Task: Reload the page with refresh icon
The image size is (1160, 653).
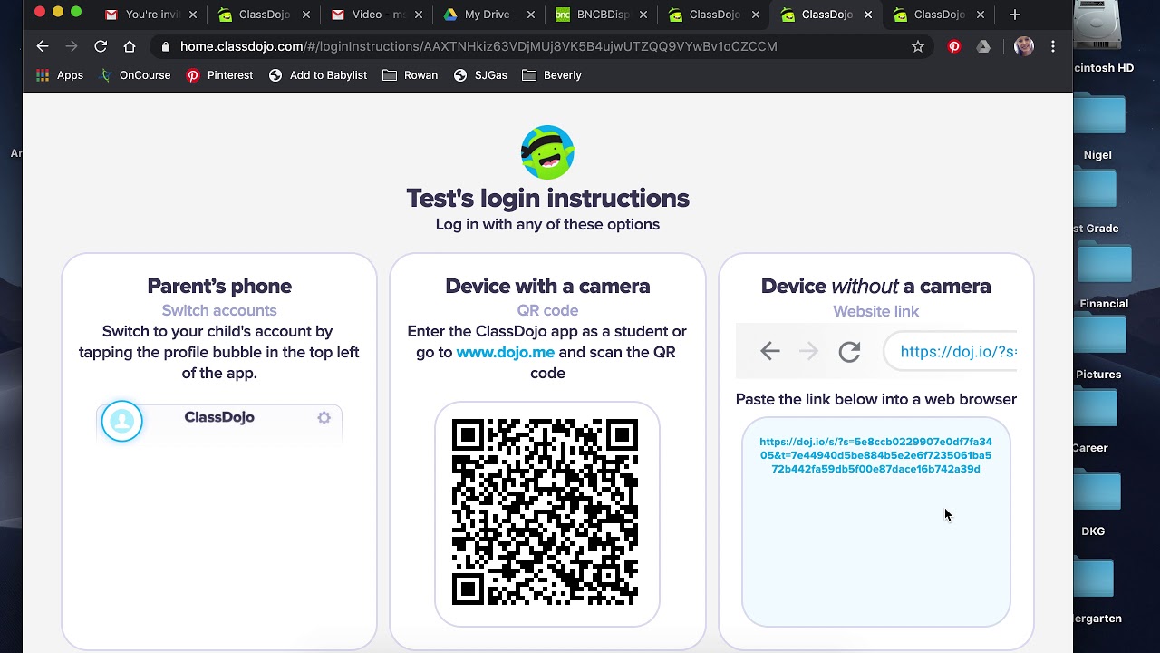Action: (101, 46)
